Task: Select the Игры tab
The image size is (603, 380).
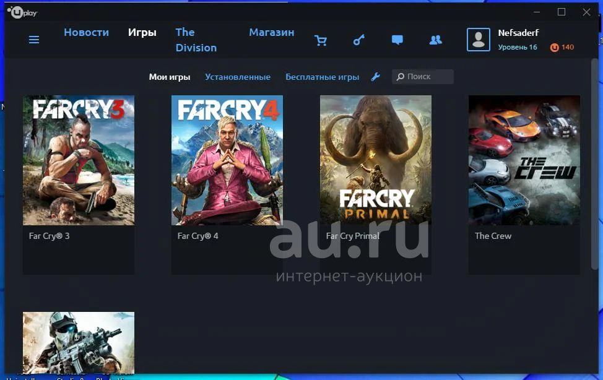Action: pos(142,32)
